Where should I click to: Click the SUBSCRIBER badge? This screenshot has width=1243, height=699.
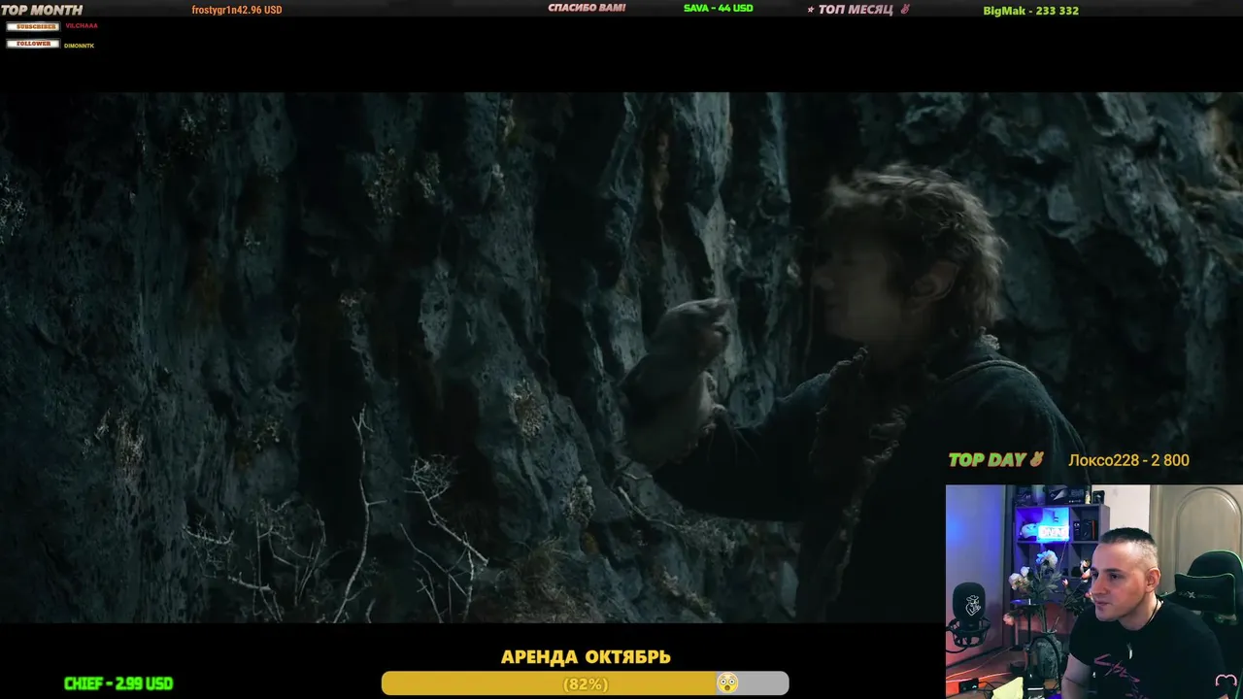click(33, 26)
